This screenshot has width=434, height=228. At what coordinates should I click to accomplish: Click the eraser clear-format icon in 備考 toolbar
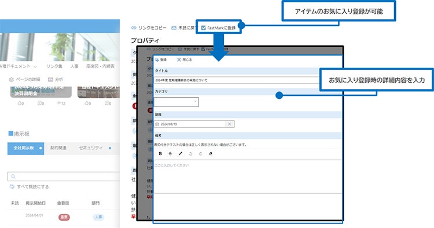tap(211, 153)
